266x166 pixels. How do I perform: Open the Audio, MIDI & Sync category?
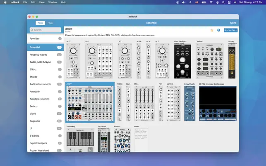(45, 62)
